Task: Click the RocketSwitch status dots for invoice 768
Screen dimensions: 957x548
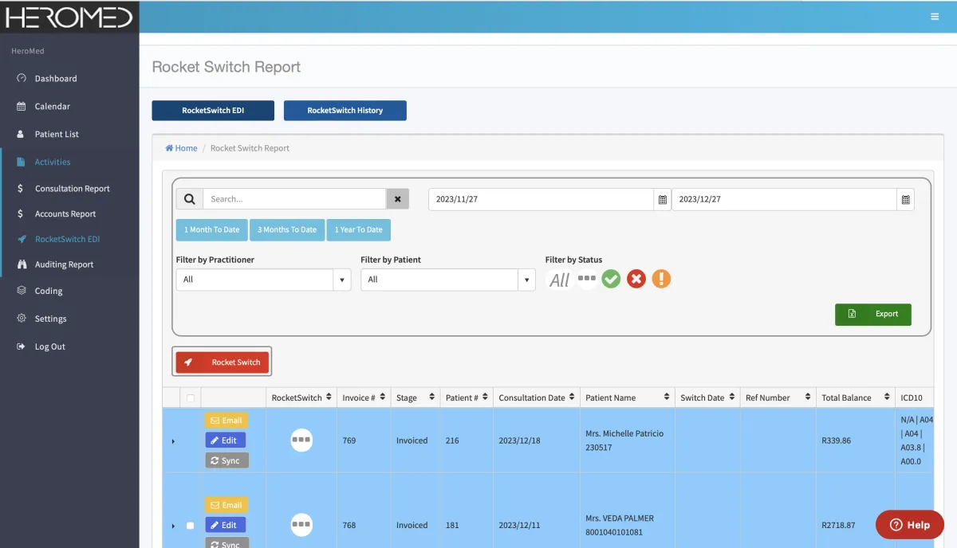Action: (301, 525)
